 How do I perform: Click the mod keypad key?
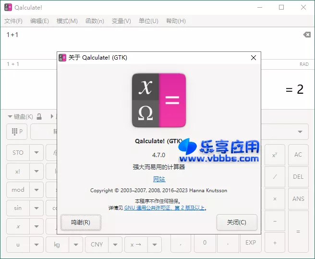[18, 190]
